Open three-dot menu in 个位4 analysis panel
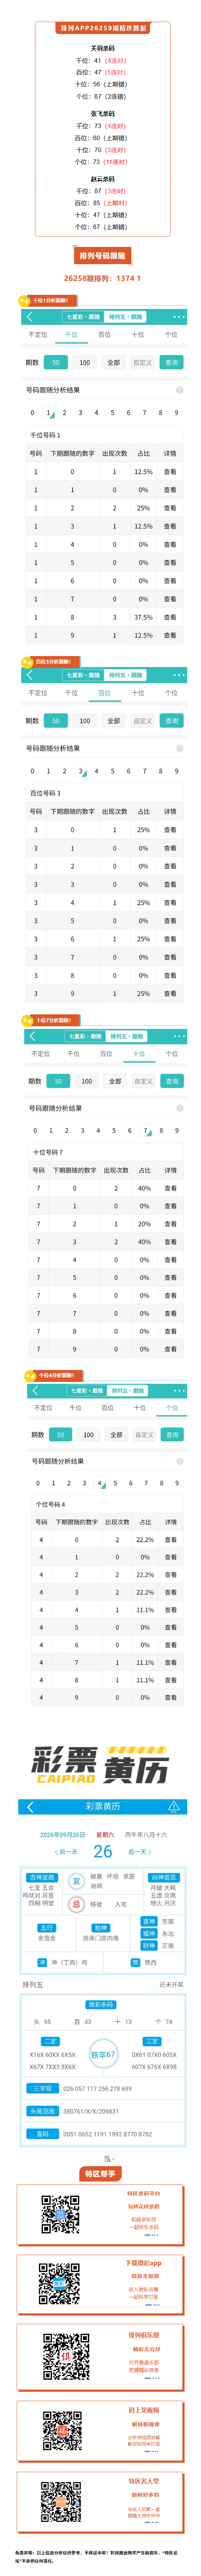This screenshot has width=201, height=2576. [x=179, y=1390]
